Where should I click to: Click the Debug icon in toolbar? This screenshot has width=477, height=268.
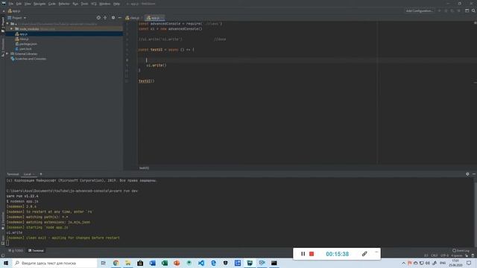pyautogui.click(x=446, y=11)
